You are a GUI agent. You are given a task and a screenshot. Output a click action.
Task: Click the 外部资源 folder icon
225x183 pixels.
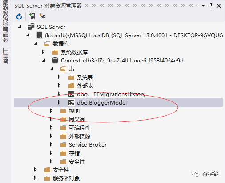(63, 136)
